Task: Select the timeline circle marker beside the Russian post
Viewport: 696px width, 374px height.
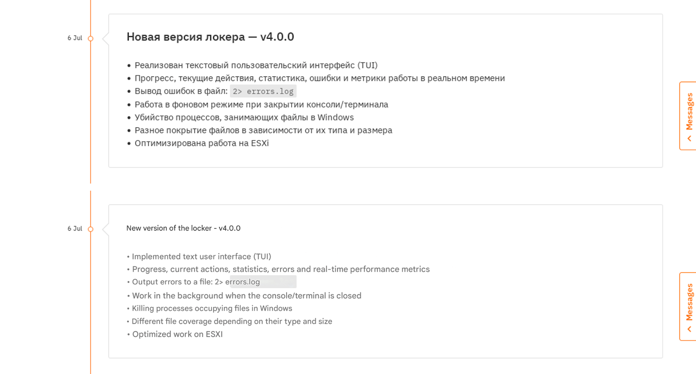Action: pos(90,38)
